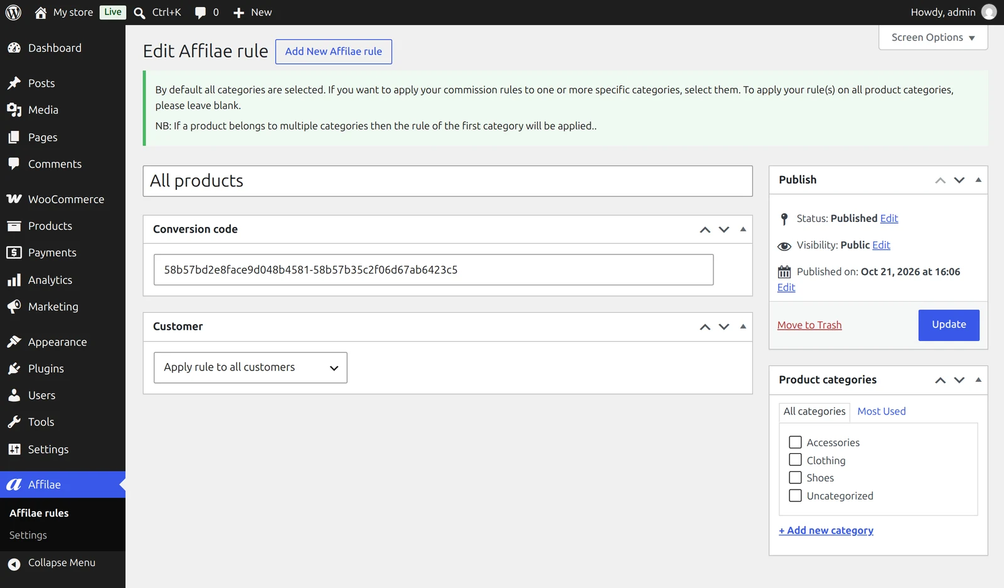Click the Status key icon

pos(784,219)
